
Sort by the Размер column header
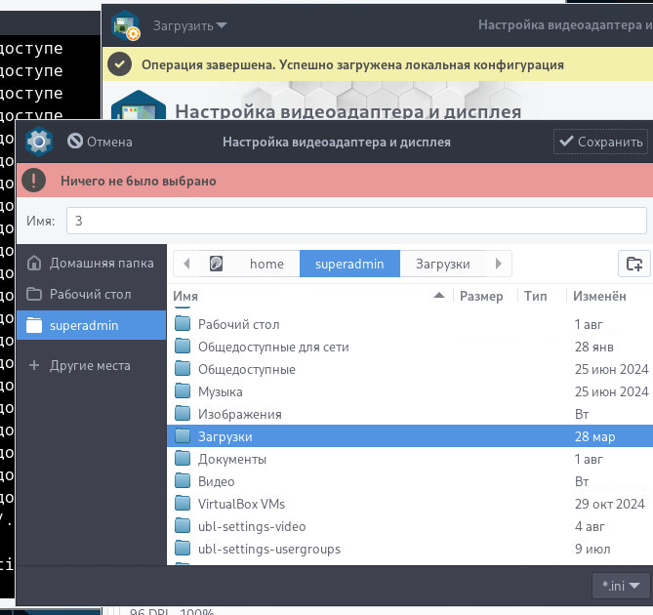pyautogui.click(x=481, y=296)
